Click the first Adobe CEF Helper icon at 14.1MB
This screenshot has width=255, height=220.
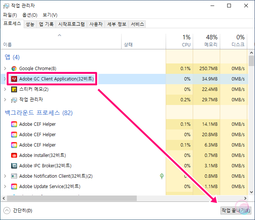click(14, 124)
